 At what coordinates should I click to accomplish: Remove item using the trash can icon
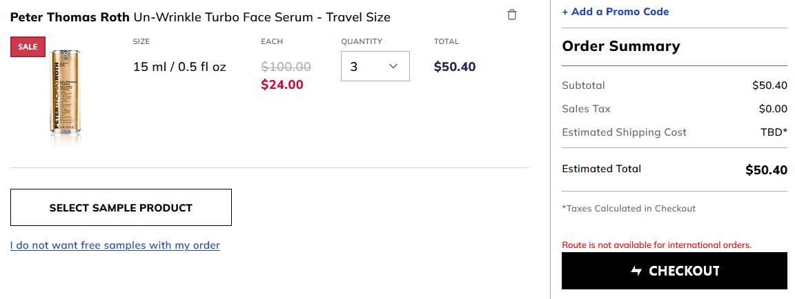tap(512, 14)
